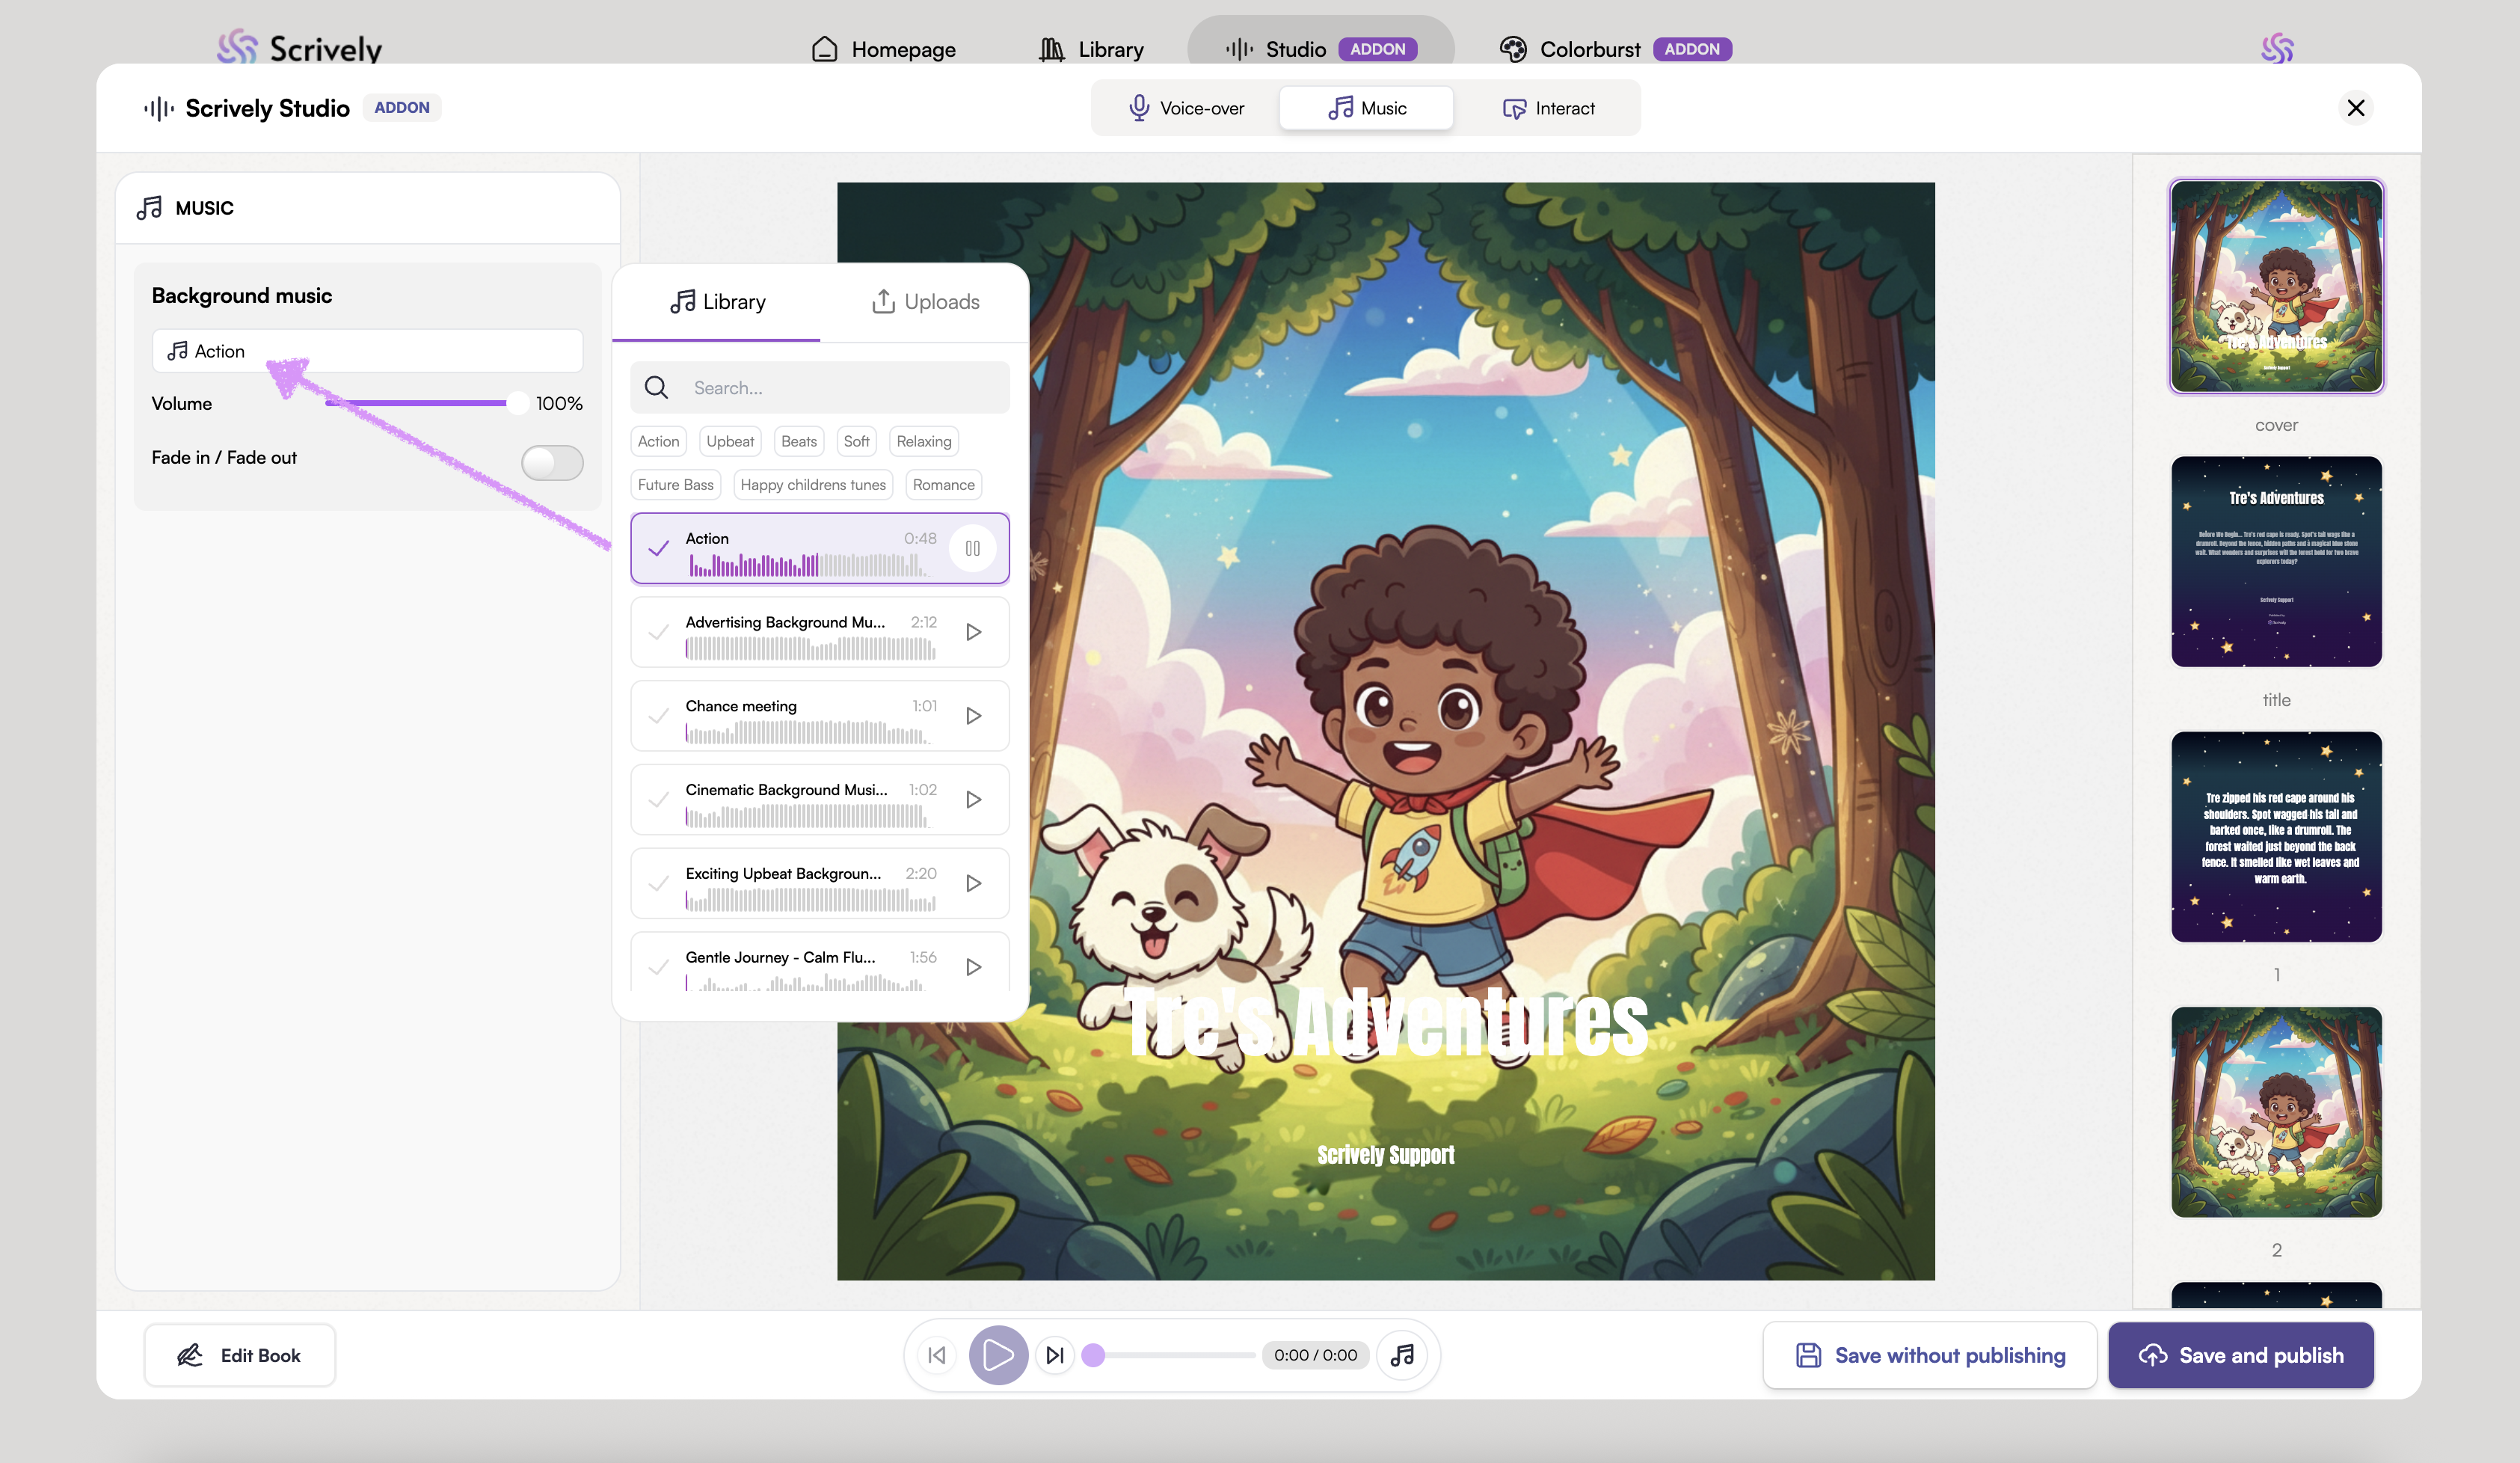Screen dimensions: 2520x1463
Task: Open the Action background music selector
Action: (367, 351)
